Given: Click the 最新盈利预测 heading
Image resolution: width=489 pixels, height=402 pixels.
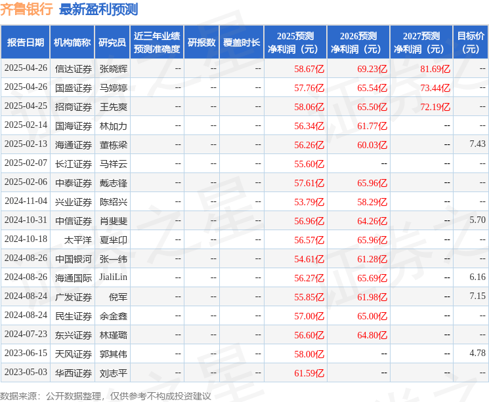Looking at the screenshot, I should 98,9.
